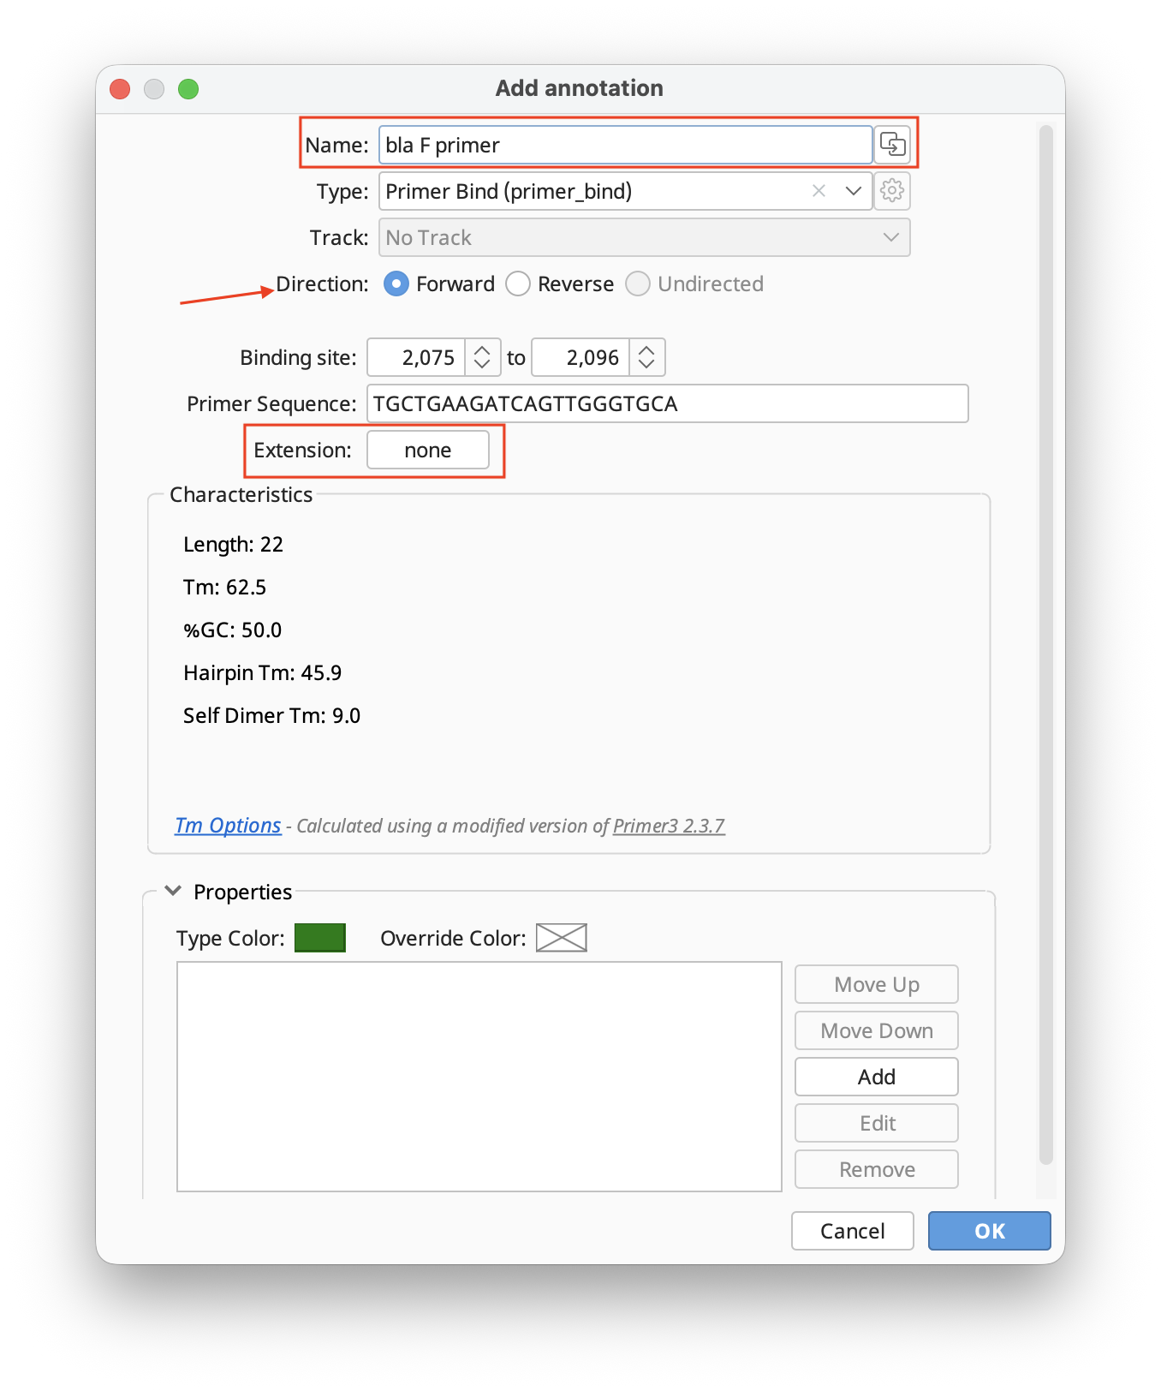Click the green Type Color swatch
The image size is (1161, 1391).
point(319,938)
